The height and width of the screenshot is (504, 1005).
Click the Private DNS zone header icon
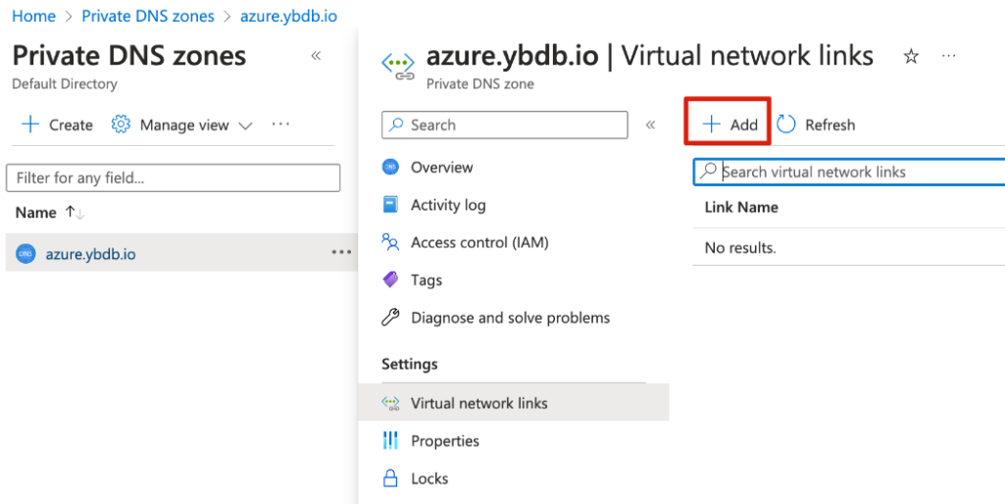pyautogui.click(x=399, y=65)
